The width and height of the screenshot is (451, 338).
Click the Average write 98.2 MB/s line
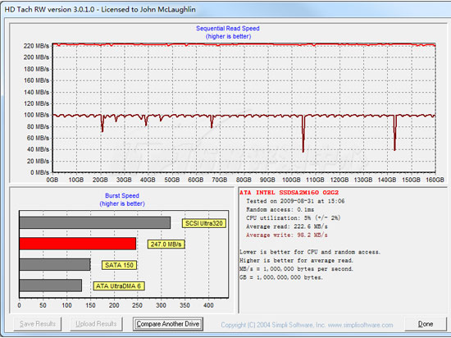(x=287, y=235)
